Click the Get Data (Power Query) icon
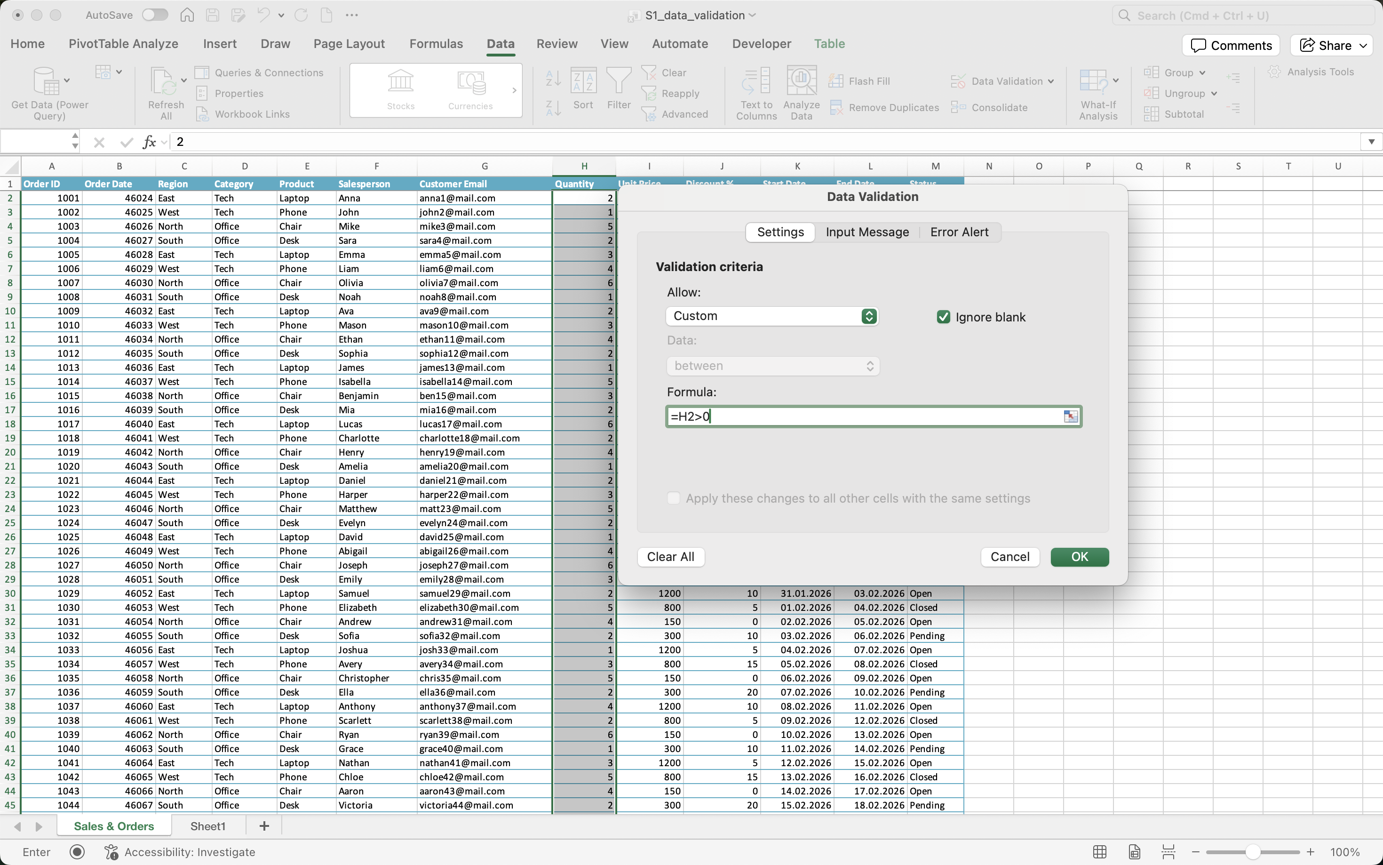 tap(45, 80)
